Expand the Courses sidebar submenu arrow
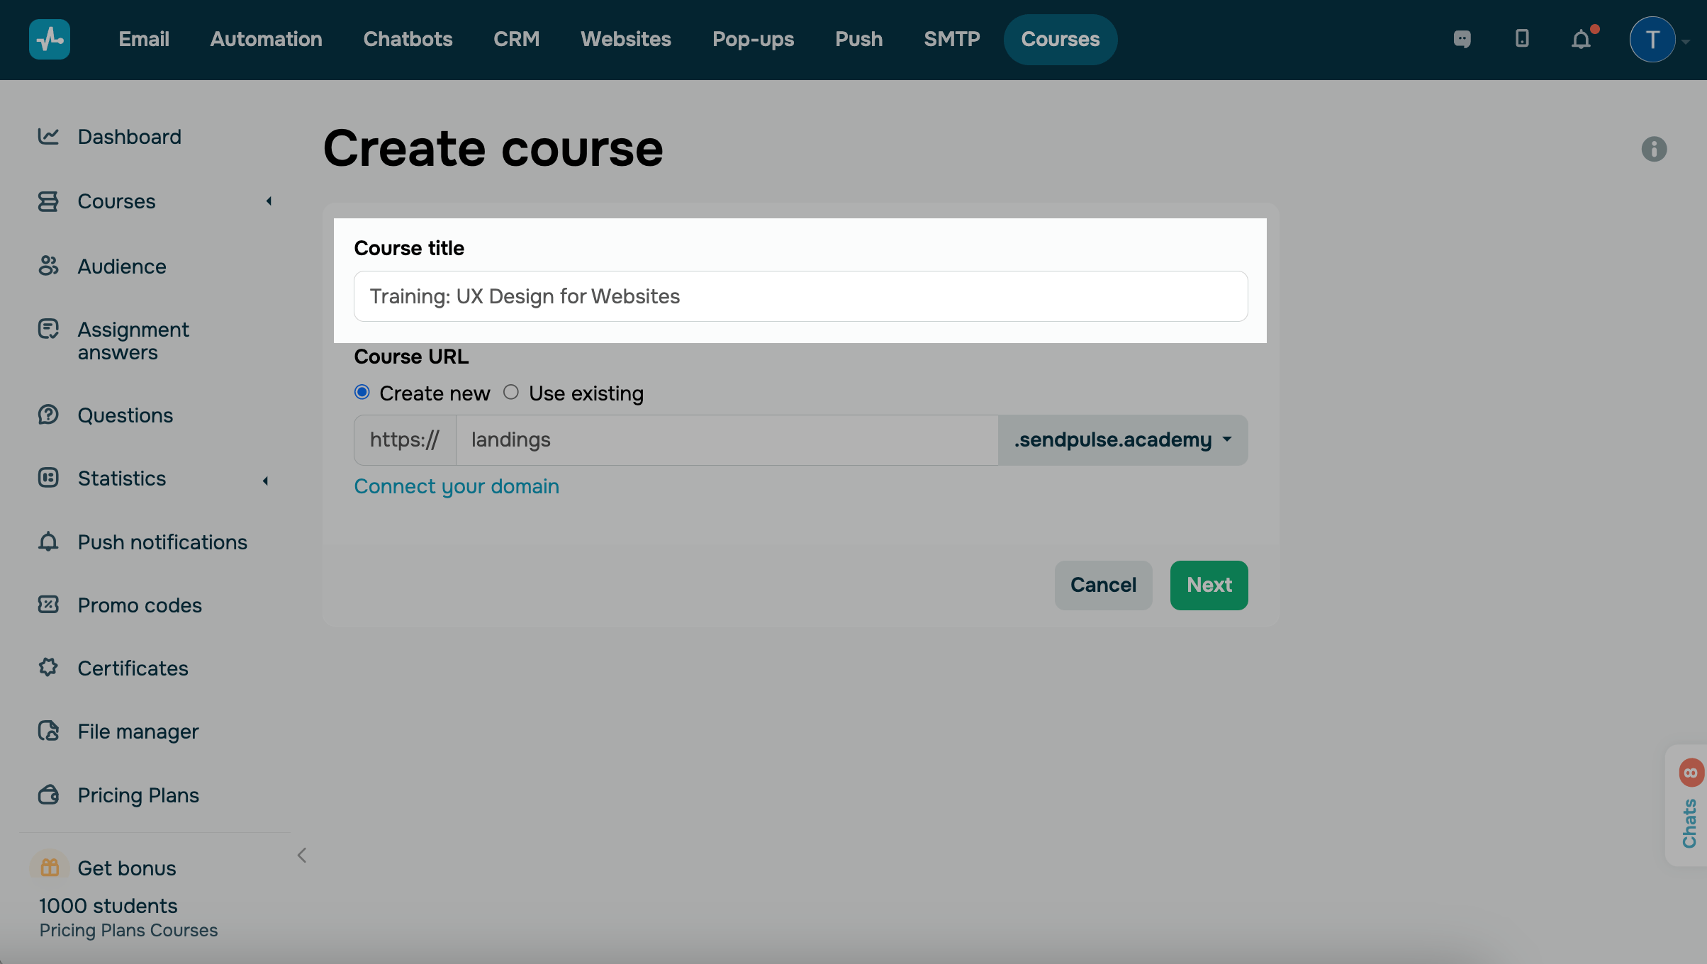The height and width of the screenshot is (964, 1707). (269, 201)
